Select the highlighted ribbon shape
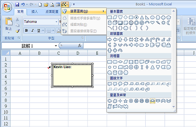 [153, 101]
